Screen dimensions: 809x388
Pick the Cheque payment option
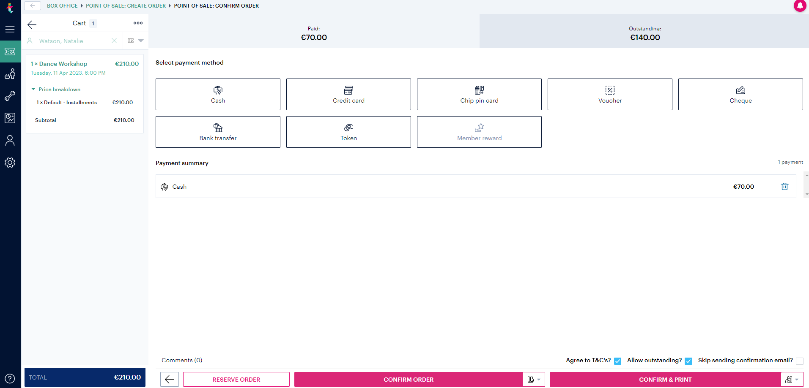740,94
